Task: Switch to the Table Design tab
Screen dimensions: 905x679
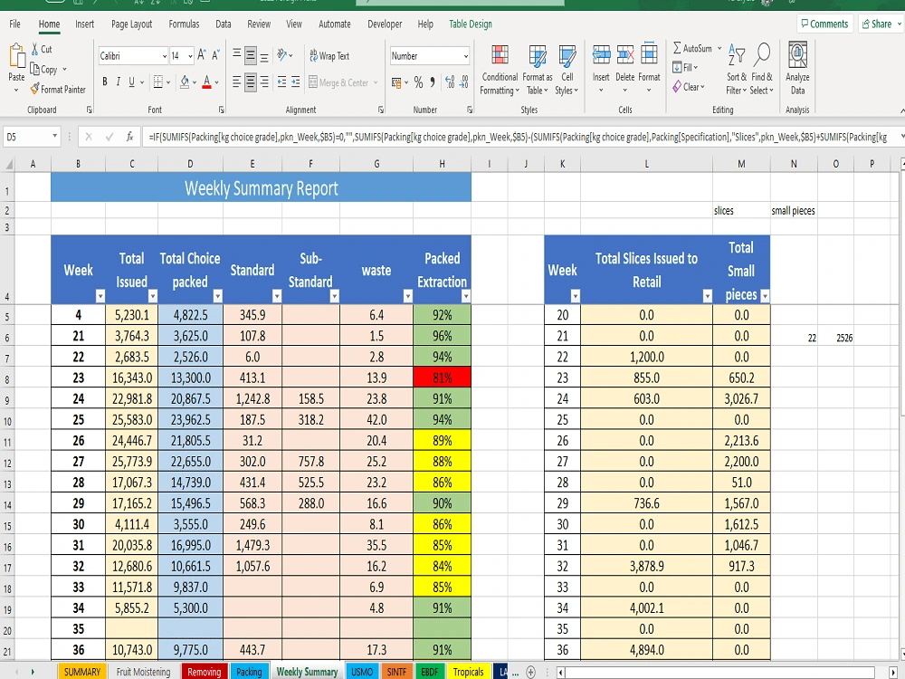Action: [x=471, y=24]
